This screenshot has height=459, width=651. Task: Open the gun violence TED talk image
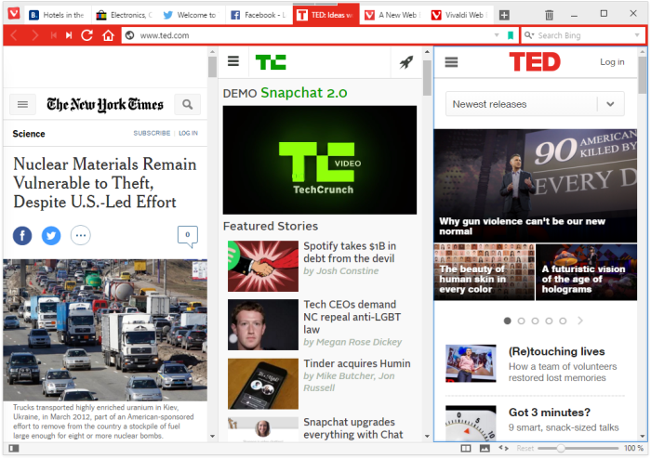point(535,186)
